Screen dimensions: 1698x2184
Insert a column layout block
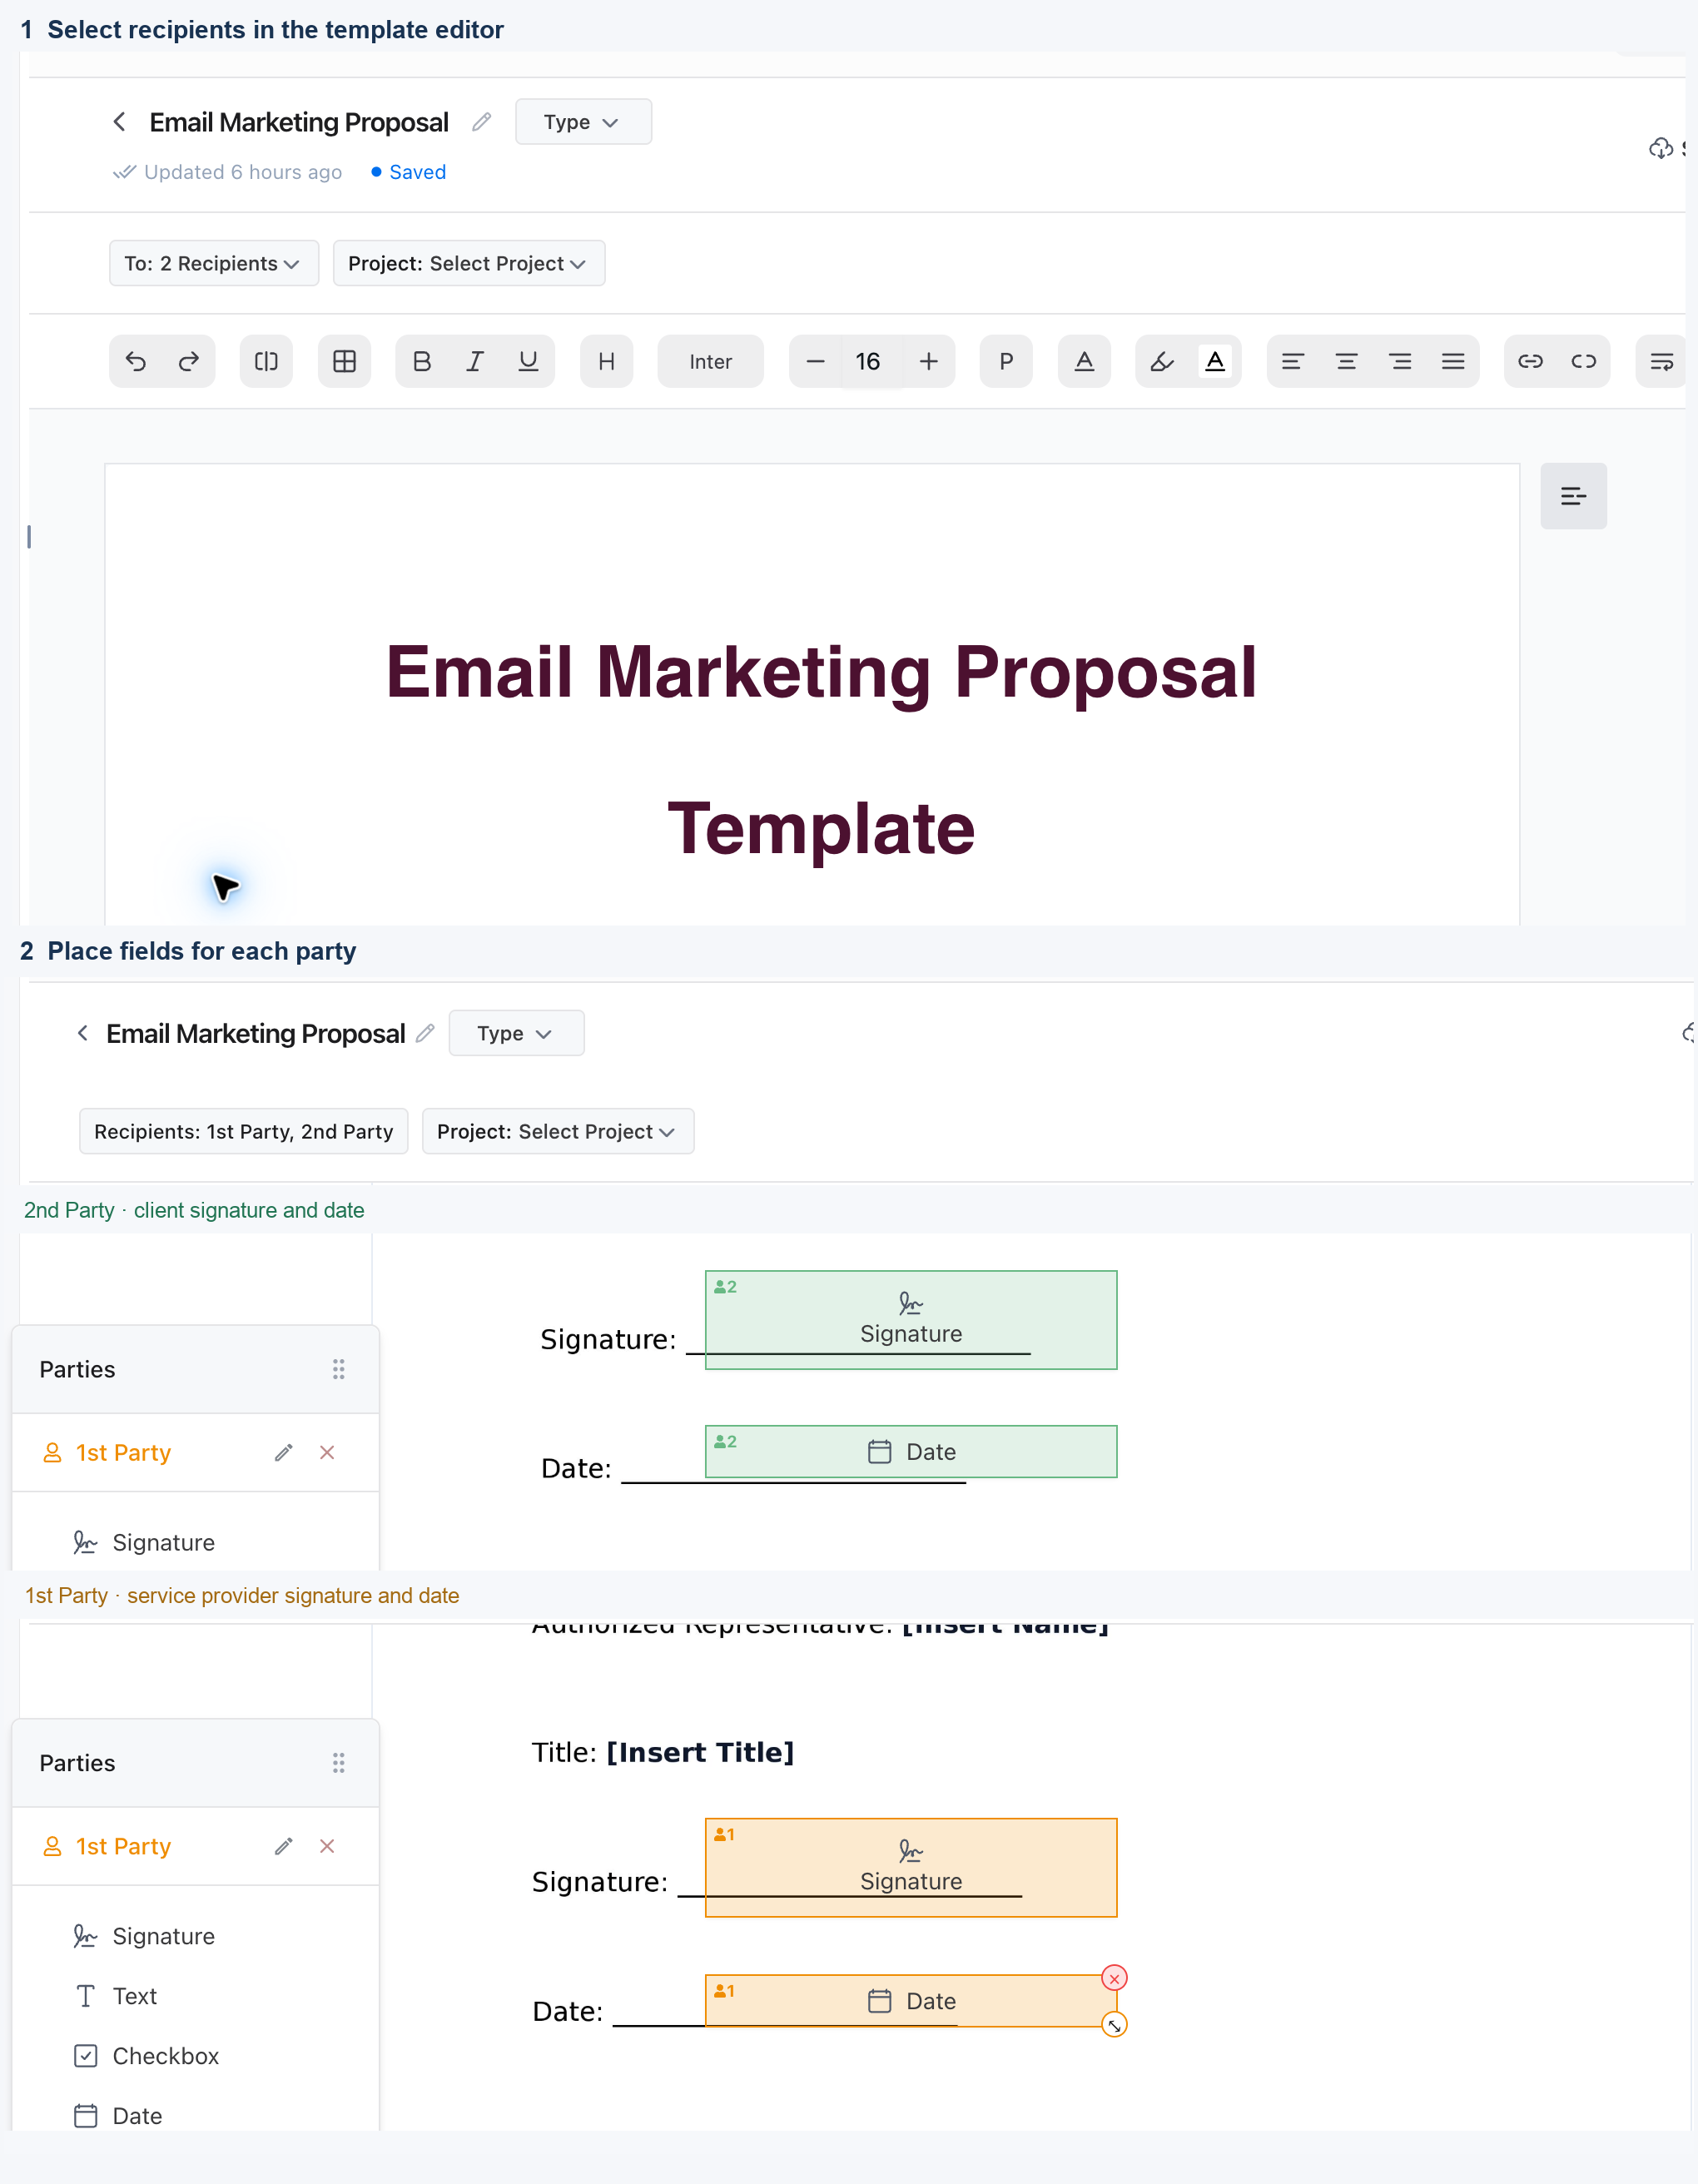click(x=266, y=361)
